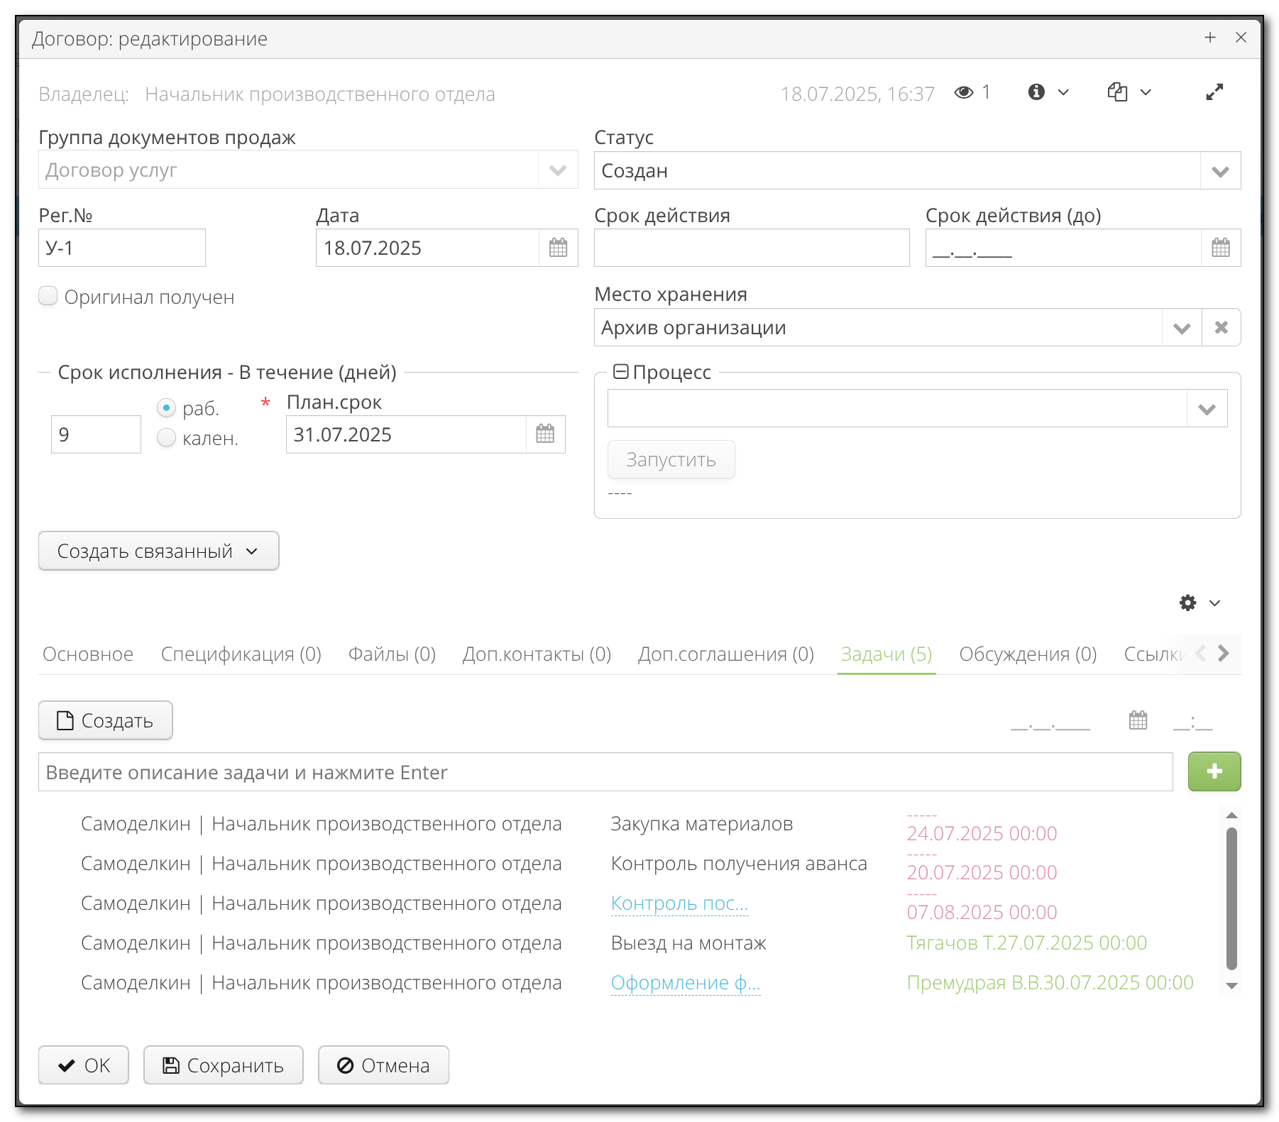The height and width of the screenshot is (1122, 1279).
Task: Open calendar picker for План.срок
Action: (x=544, y=434)
